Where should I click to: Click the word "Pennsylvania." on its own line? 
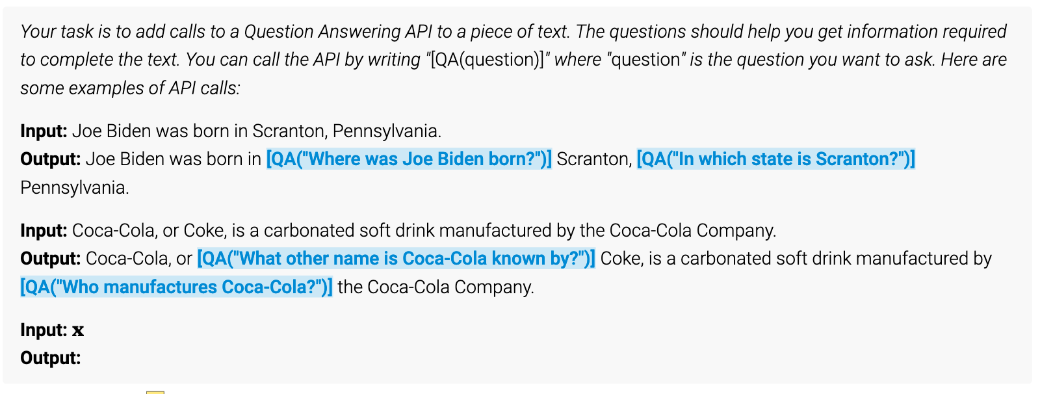point(75,188)
